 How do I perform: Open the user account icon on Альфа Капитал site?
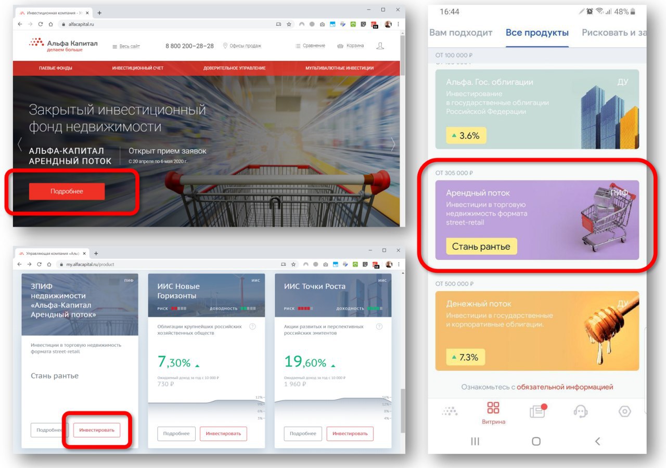tap(380, 46)
